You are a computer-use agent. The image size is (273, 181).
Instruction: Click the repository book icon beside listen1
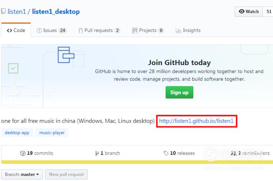pos(3,11)
